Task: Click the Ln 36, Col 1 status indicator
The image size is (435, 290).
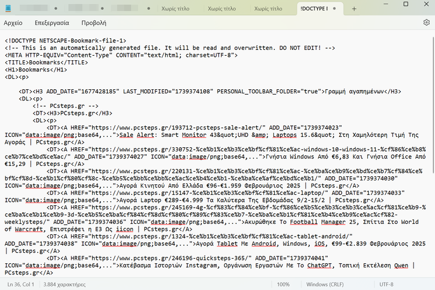Action: pyautogui.click(x=20, y=284)
